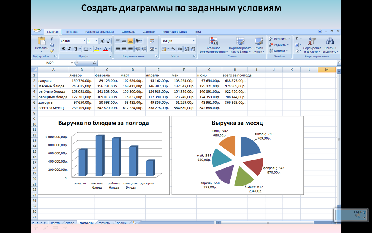Apply percent style format
The width and height of the screenshot is (372, 233).
(173, 49)
